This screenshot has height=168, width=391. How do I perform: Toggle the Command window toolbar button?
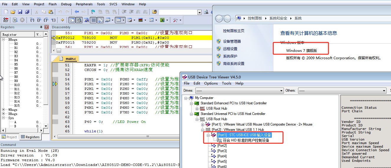[x=72, y=20]
